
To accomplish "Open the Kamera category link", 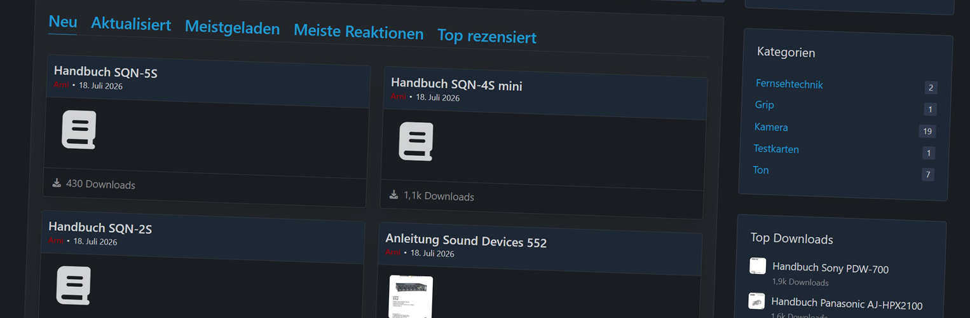I will 771,127.
